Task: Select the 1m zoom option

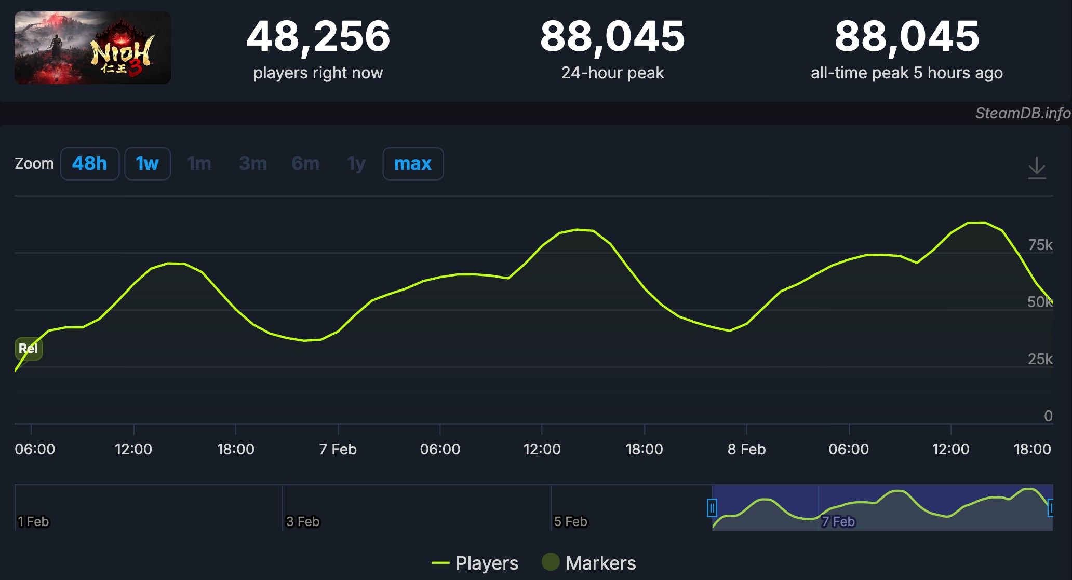Action: pyautogui.click(x=199, y=164)
